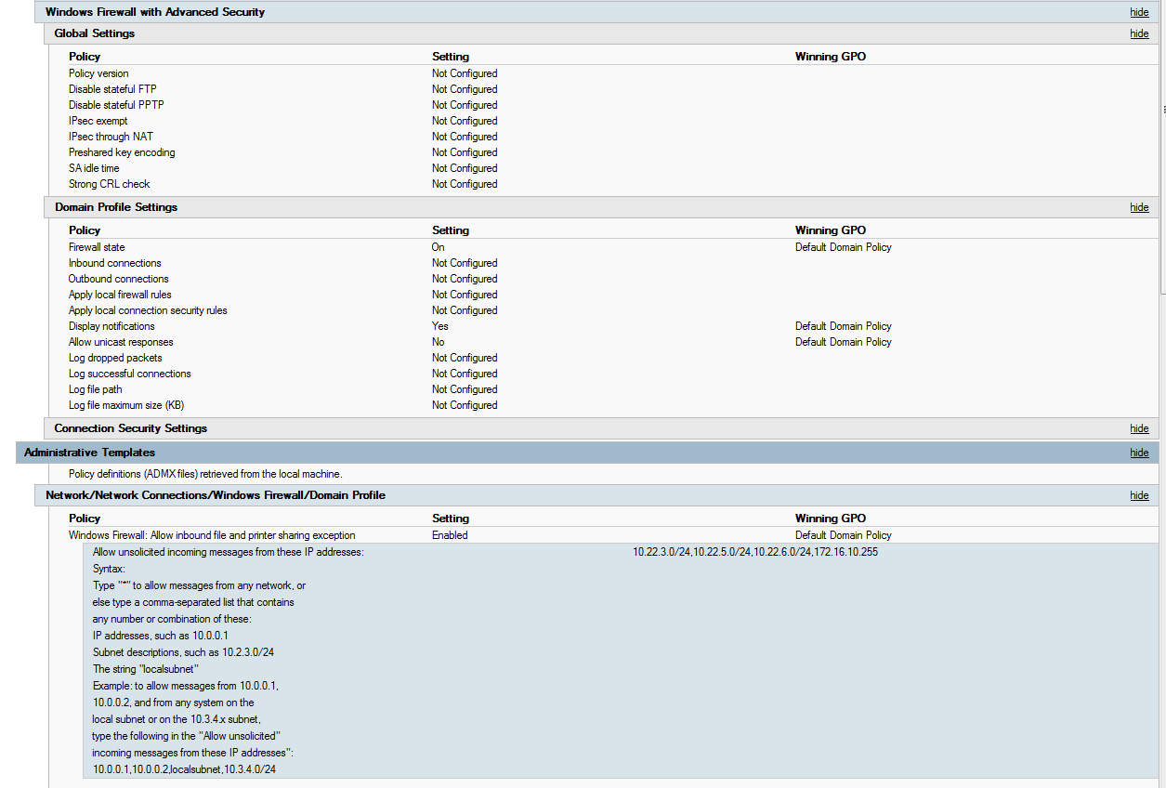Expand the Connection Security Settings header bar
1166x788 pixels.
(x=130, y=427)
